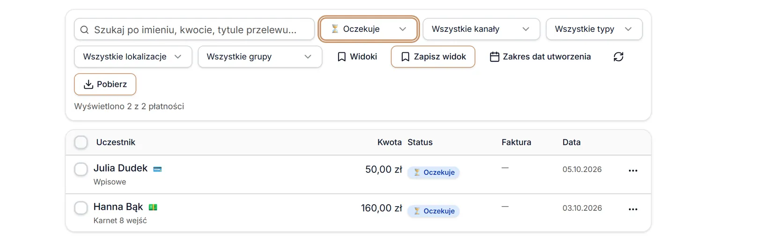Image resolution: width=768 pixels, height=237 pixels.
Task: Open the Wszystkie typy dropdown
Action: [594, 29]
